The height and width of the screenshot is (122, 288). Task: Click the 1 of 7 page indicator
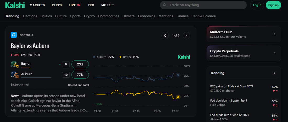point(176,35)
